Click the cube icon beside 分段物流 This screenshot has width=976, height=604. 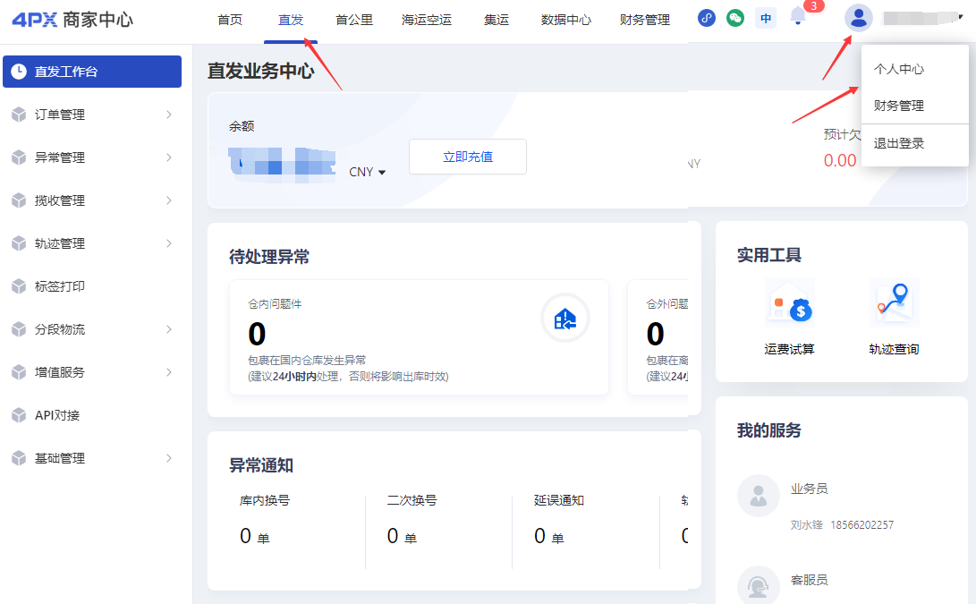(19, 329)
